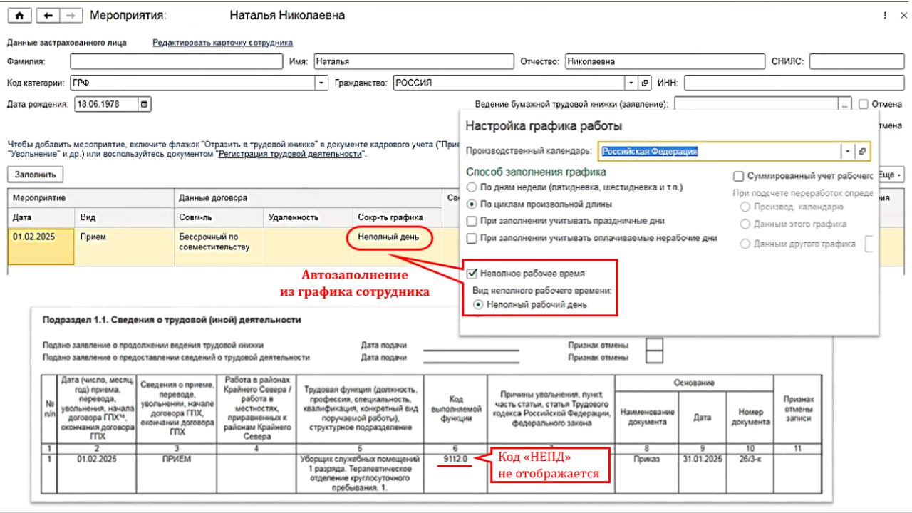Click the Home icon button
The width and height of the screenshot is (912, 513).
pos(19,15)
